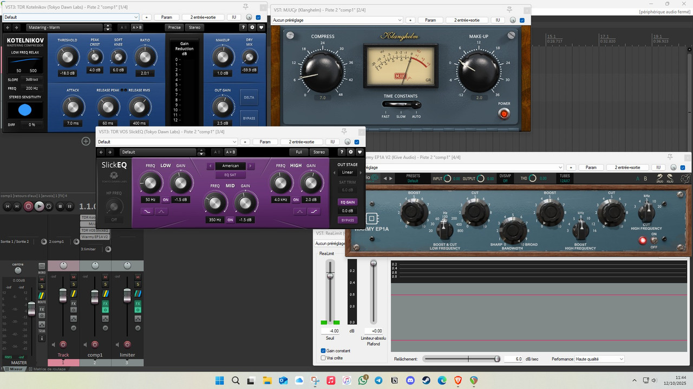The image size is (693, 389).
Task: Arm record on comp1 mixer track
Action: point(95,344)
